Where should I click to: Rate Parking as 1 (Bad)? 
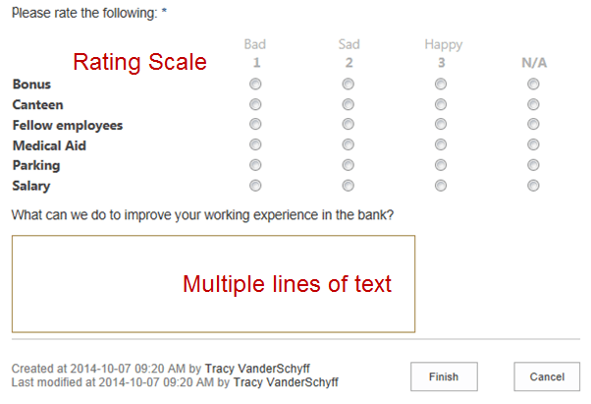[x=255, y=165]
